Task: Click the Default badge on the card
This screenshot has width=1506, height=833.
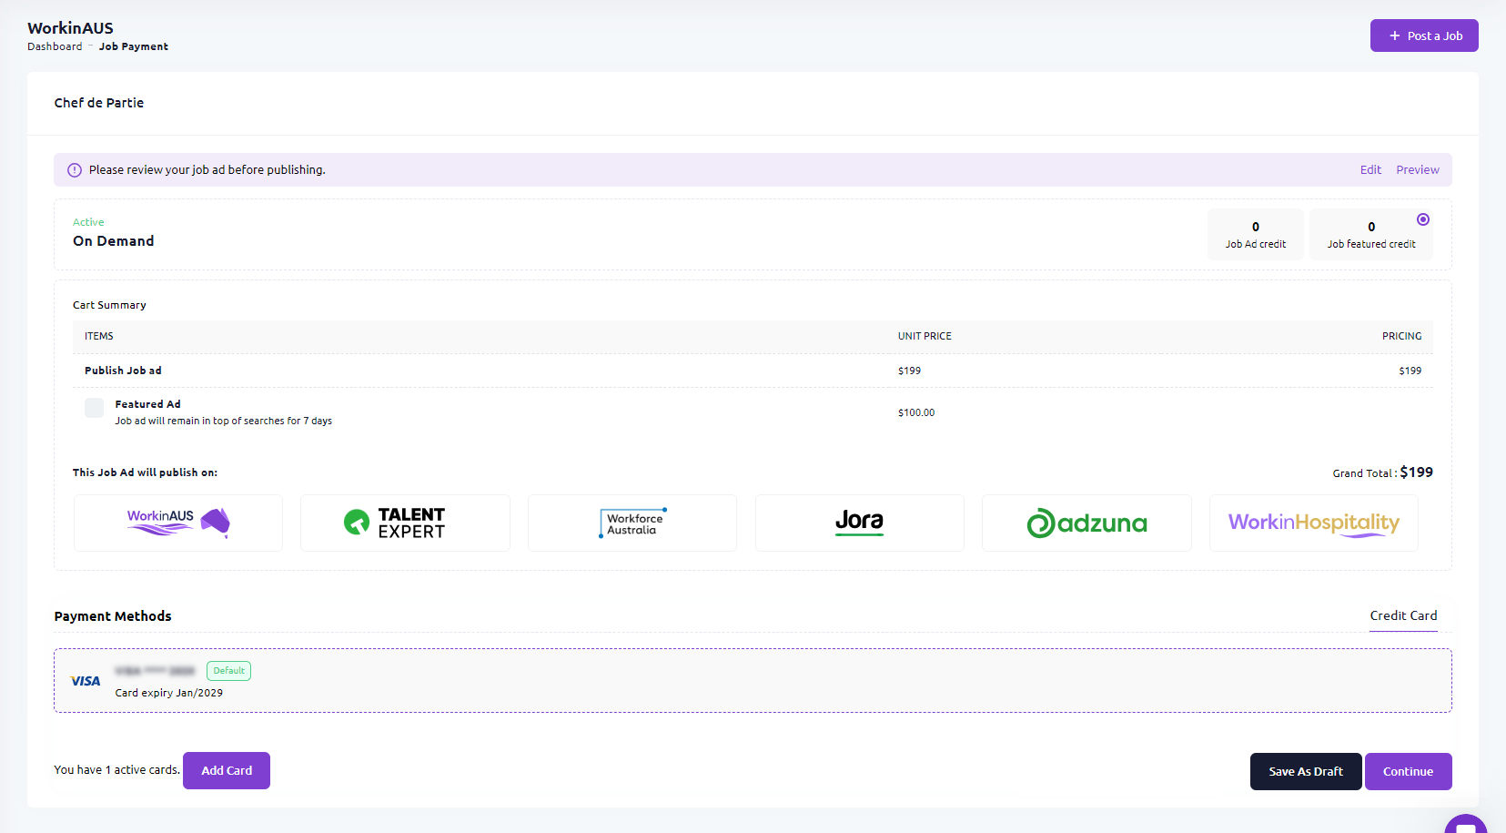Action: (x=228, y=671)
